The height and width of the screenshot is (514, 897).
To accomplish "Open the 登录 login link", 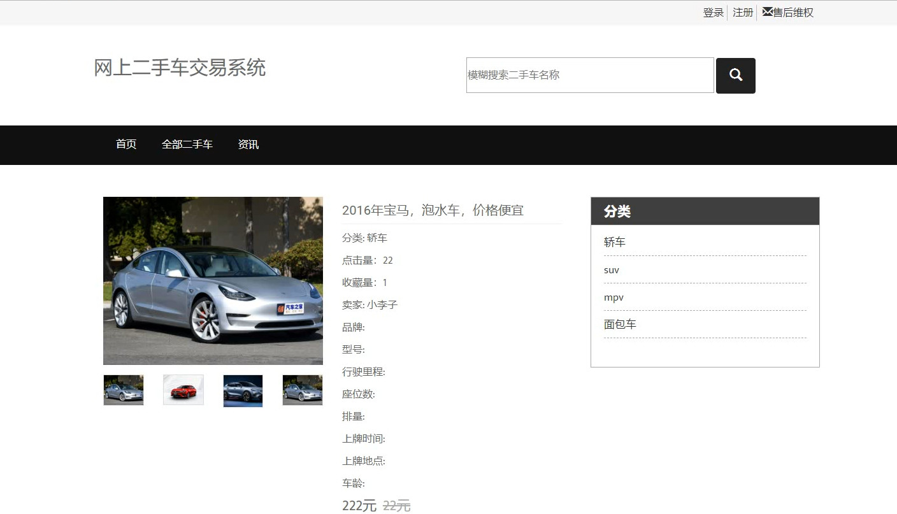I will click(x=713, y=13).
